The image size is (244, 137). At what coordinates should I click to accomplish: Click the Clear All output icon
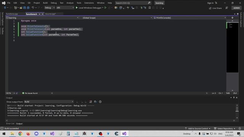[90, 102]
